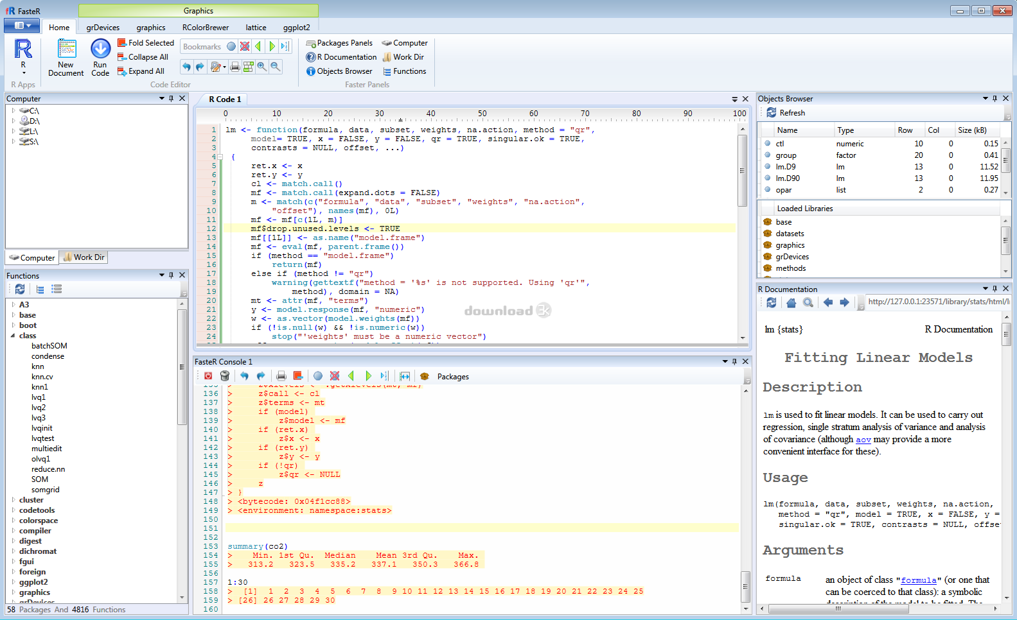The height and width of the screenshot is (620, 1017).
Task: Select the batchSOM function
Action: click(49, 346)
